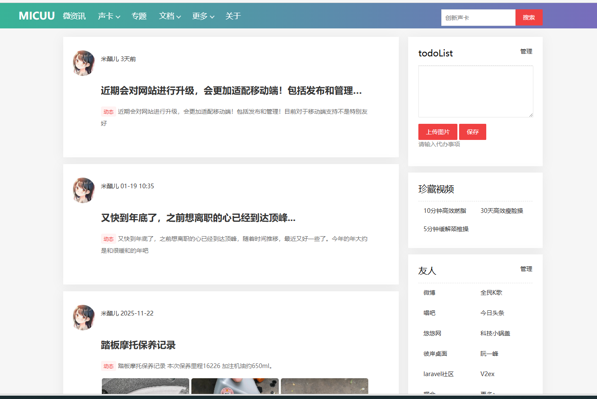Open the 10分钟高效燃脂 video link
Screen dimensions: 597x399
[x=445, y=211]
